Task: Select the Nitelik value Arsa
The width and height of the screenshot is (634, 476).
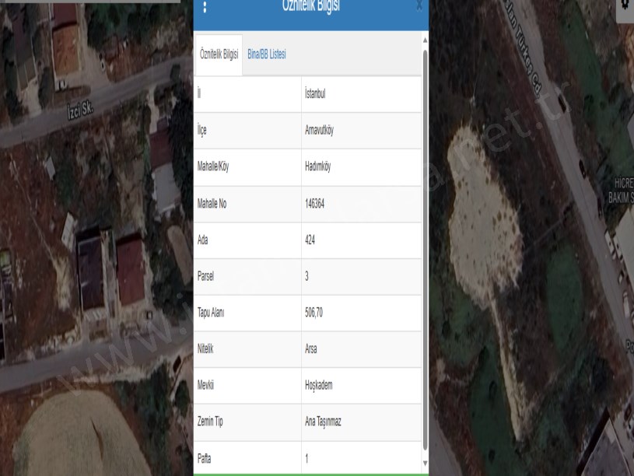Action: coord(312,350)
